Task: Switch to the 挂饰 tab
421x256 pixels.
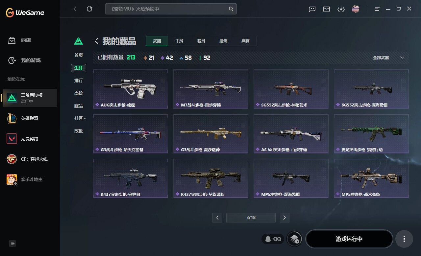Action: click(223, 41)
